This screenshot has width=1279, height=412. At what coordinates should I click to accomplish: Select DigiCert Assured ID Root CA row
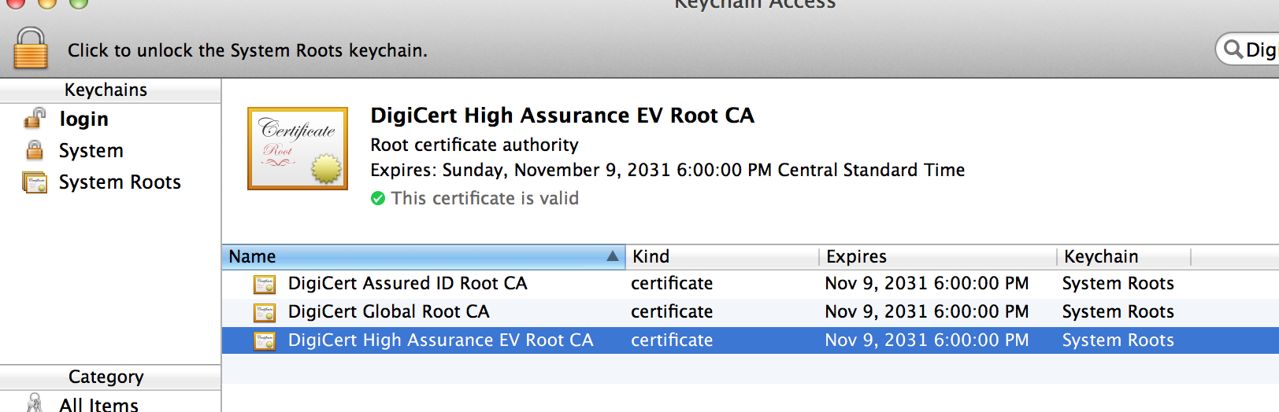(751, 284)
